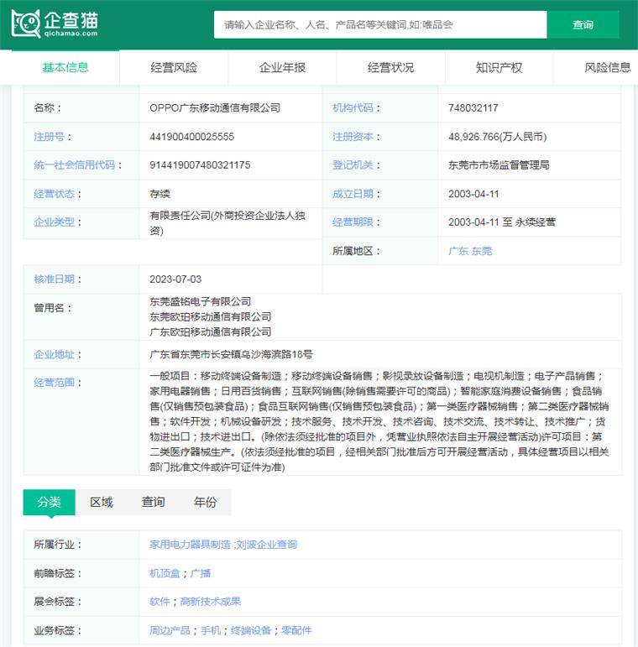
Task: Select former name 东莞欧珀移动通信有限公司
Action: [x=211, y=316]
